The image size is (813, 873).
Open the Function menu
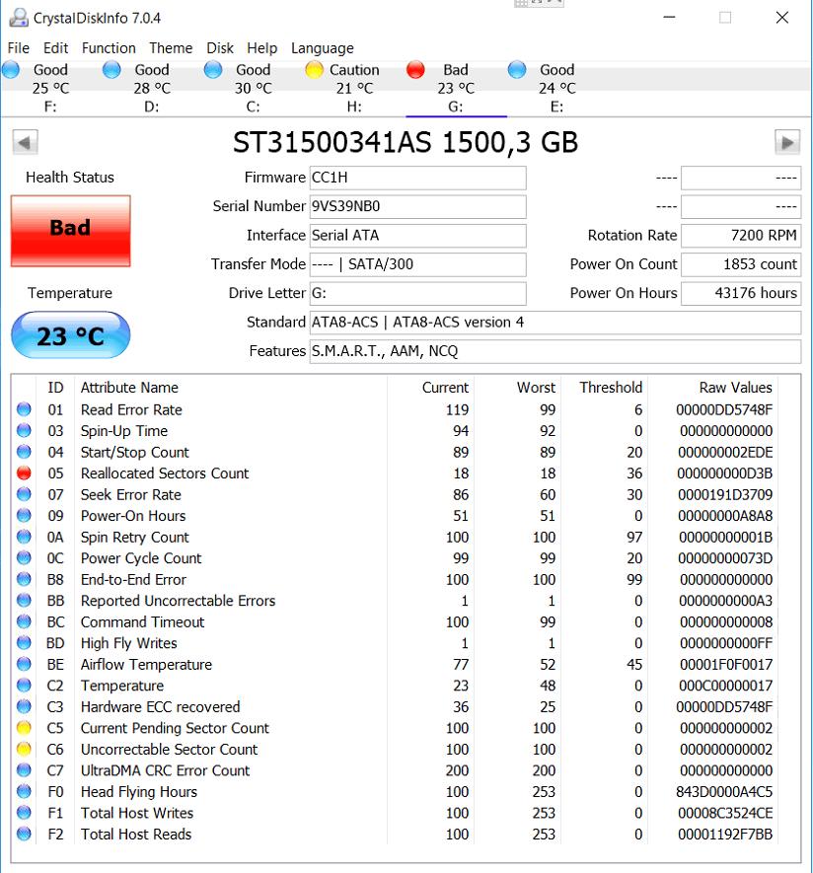click(x=109, y=48)
